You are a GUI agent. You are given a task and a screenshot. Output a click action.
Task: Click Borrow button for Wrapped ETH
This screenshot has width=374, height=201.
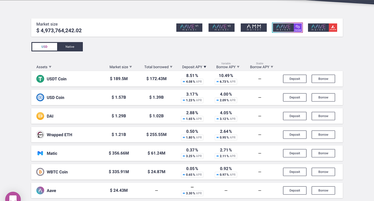pyautogui.click(x=323, y=135)
